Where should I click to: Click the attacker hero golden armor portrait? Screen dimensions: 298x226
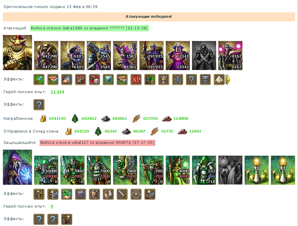click(18, 52)
